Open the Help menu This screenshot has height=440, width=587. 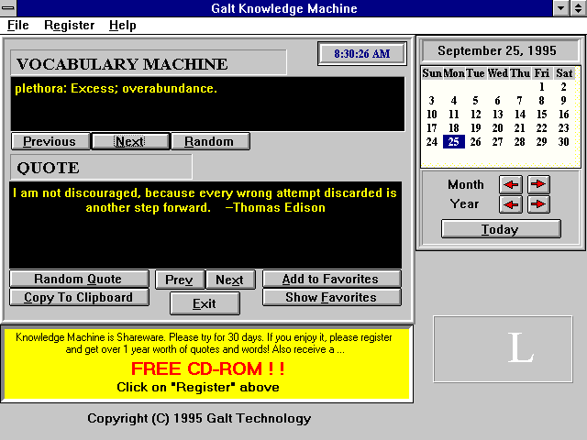(122, 26)
